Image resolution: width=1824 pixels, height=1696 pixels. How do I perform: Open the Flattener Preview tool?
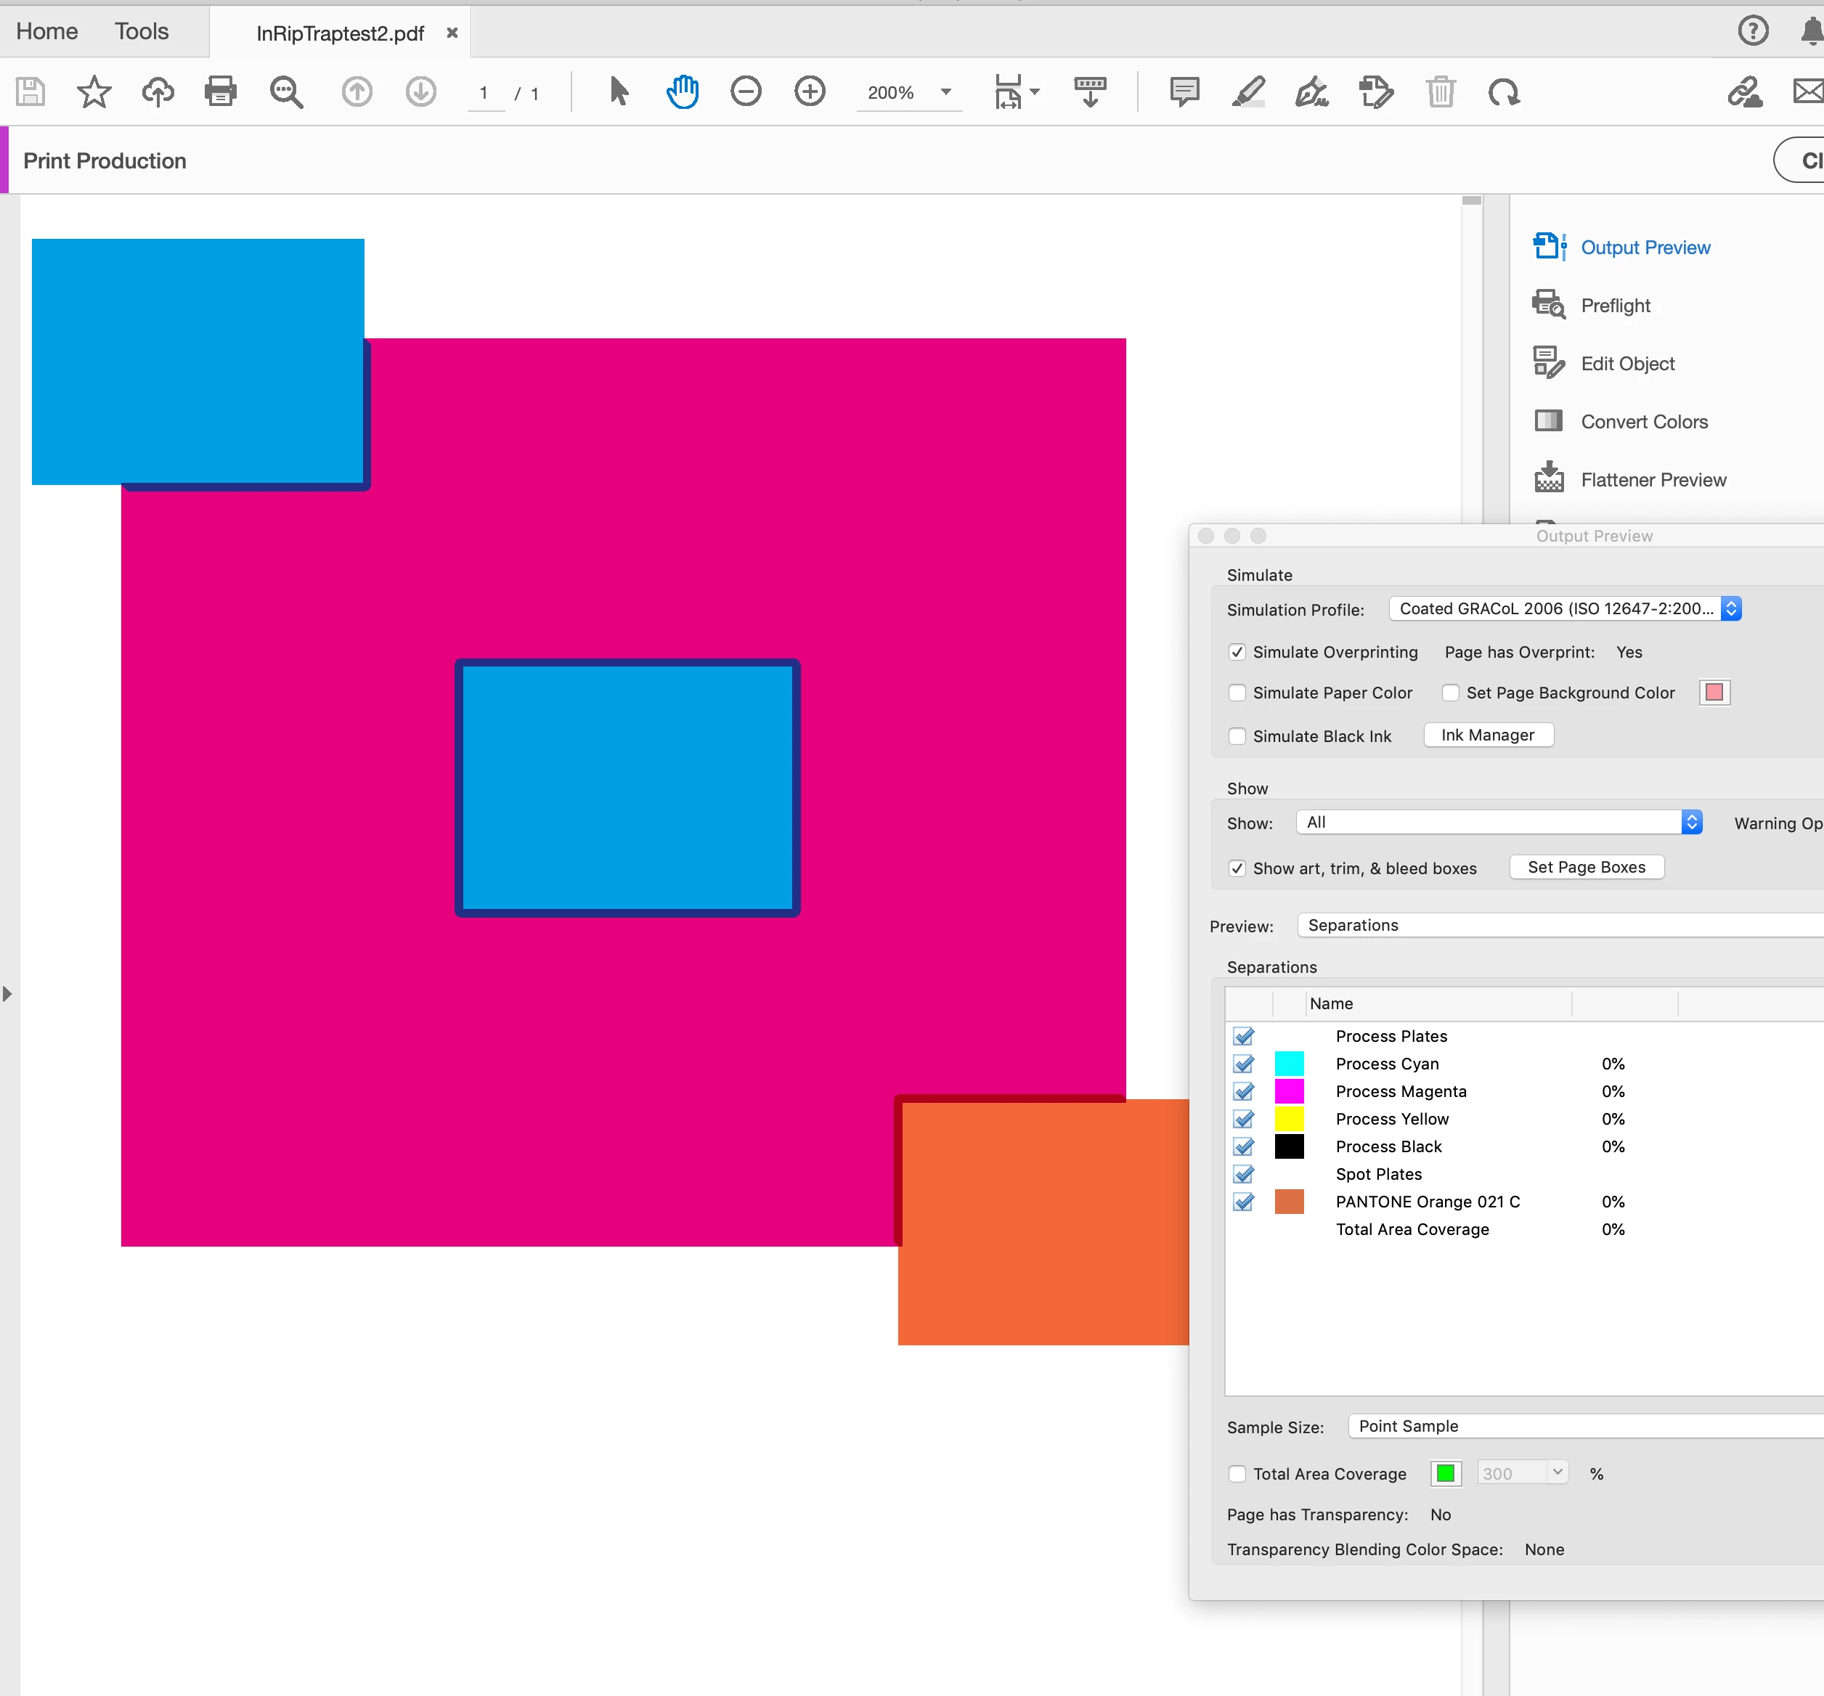click(1653, 480)
